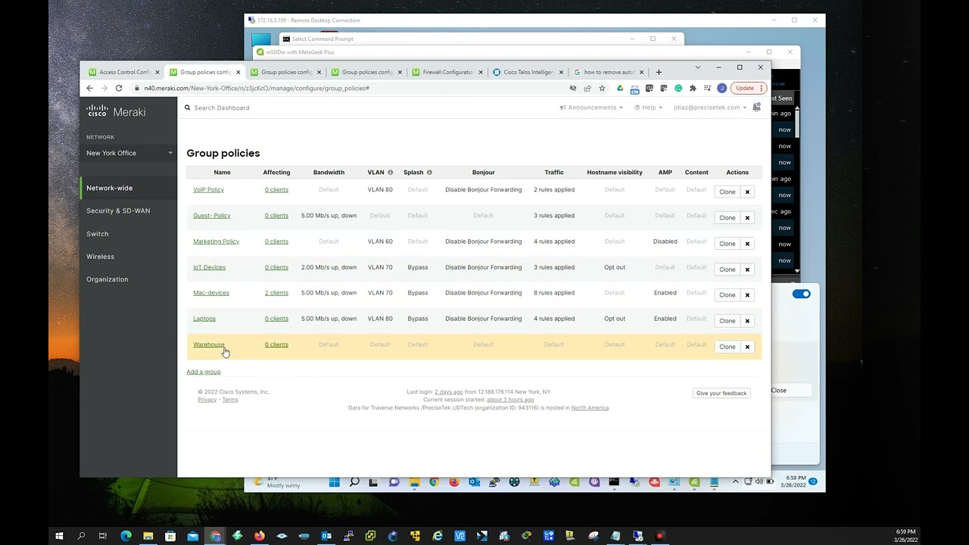Viewport: 969px width, 545px height.
Task: Open the North America hosting link
Action: point(590,408)
